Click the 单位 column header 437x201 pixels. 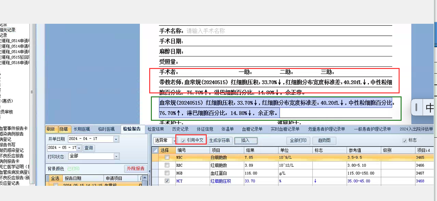295,150
